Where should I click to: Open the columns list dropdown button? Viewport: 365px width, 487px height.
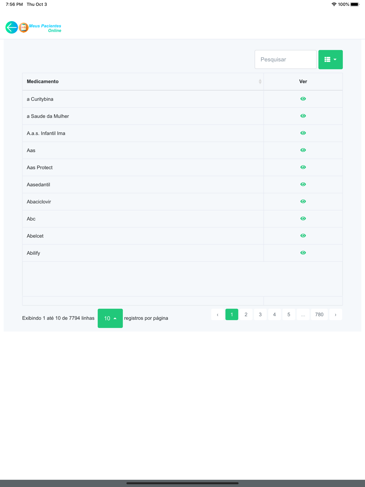pos(330,60)
